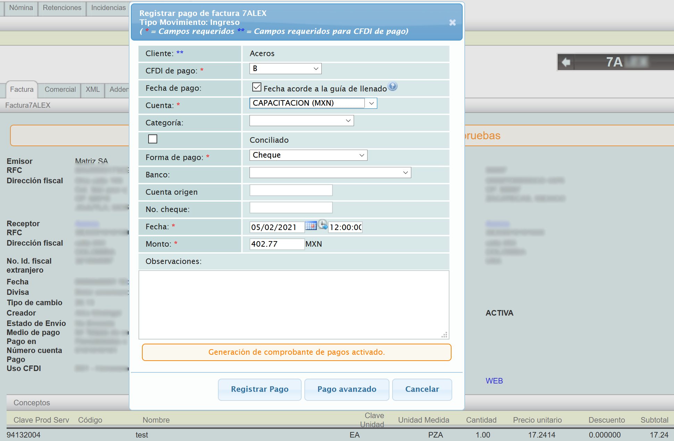Open the calendar date picker icon
Screen dimensions: 674x441
point(311,226)
